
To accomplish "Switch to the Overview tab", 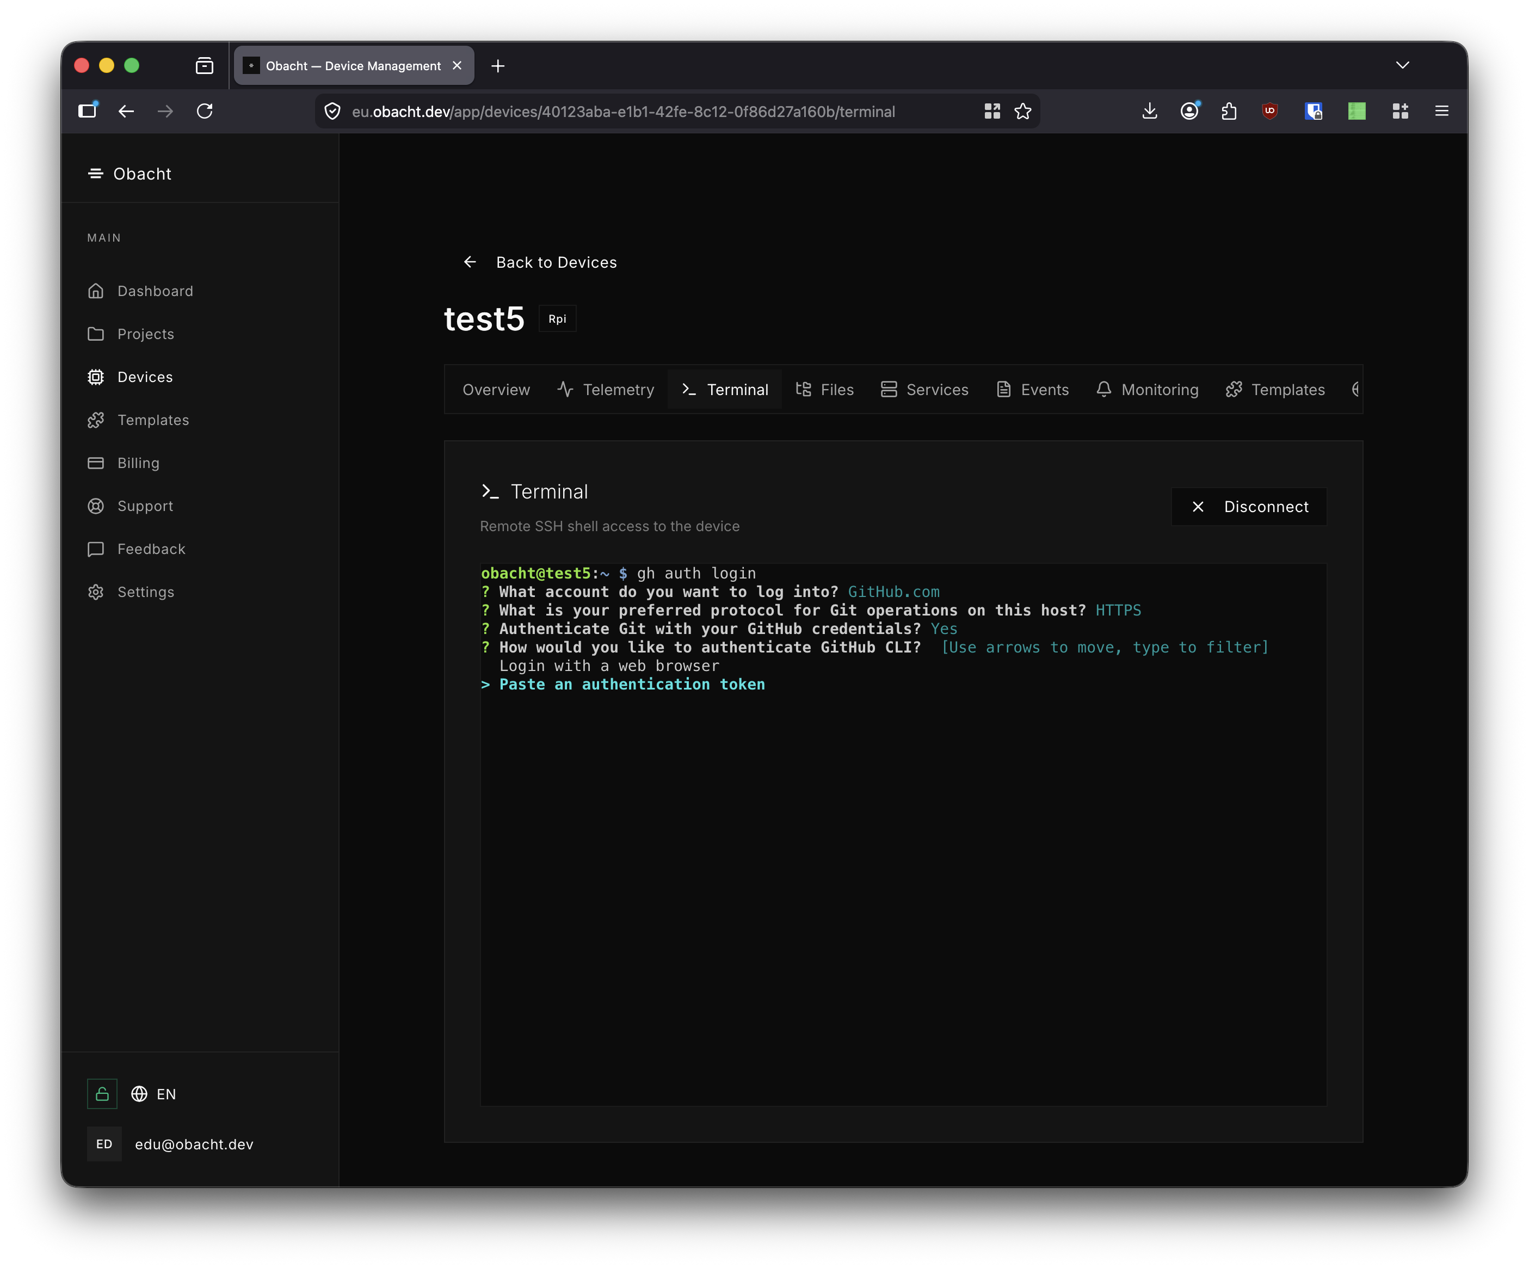I will pos(497,390).
